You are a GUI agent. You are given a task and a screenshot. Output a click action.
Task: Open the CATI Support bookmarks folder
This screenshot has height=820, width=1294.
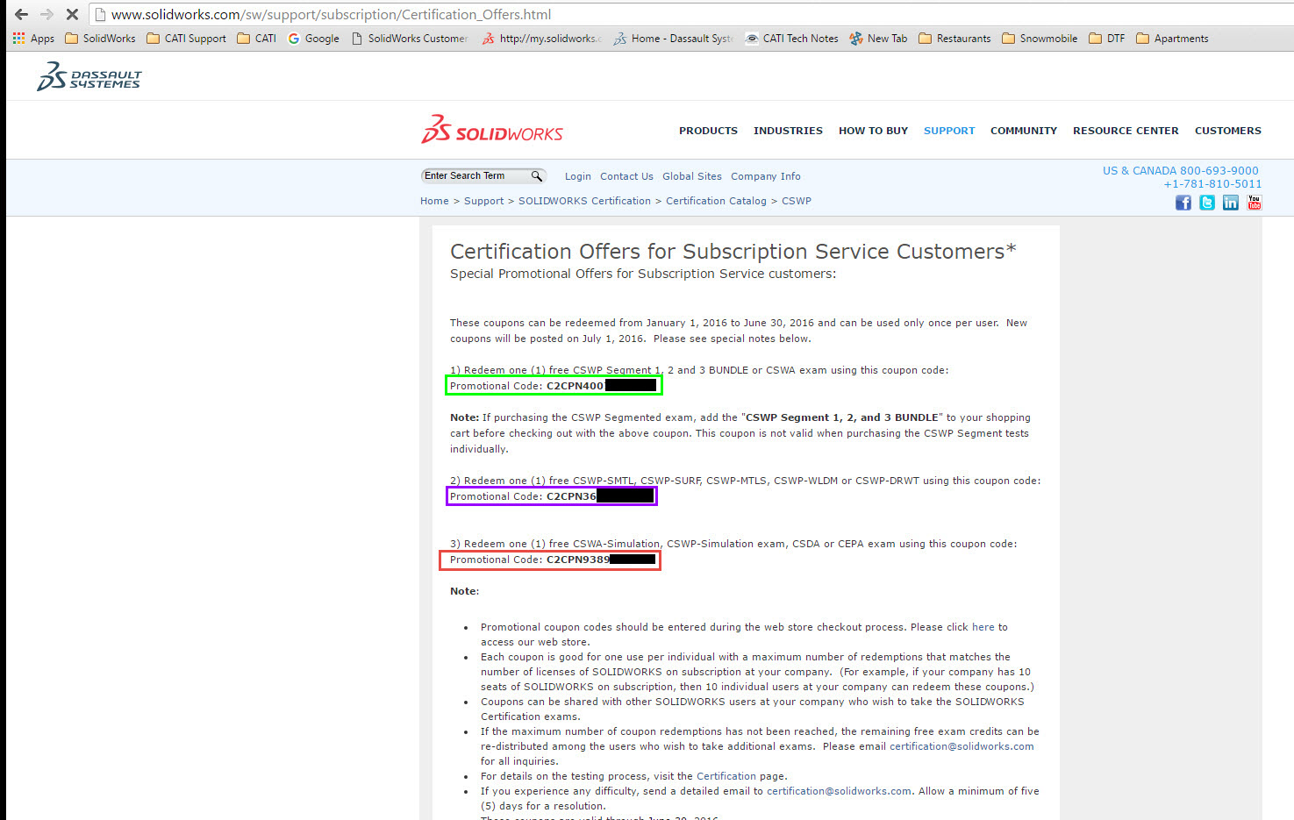(x=186, y=39)
